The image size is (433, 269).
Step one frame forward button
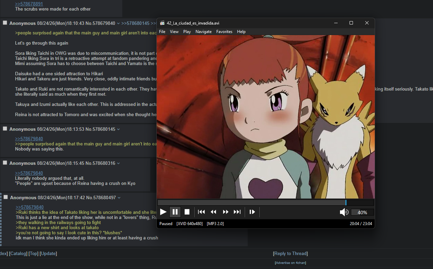pyautogui.click(x=252, y=212)
